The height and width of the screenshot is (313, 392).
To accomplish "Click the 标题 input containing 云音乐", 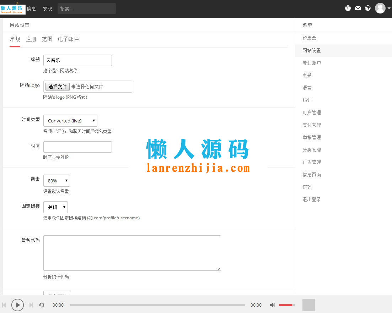I will click(x=77, y=60).
